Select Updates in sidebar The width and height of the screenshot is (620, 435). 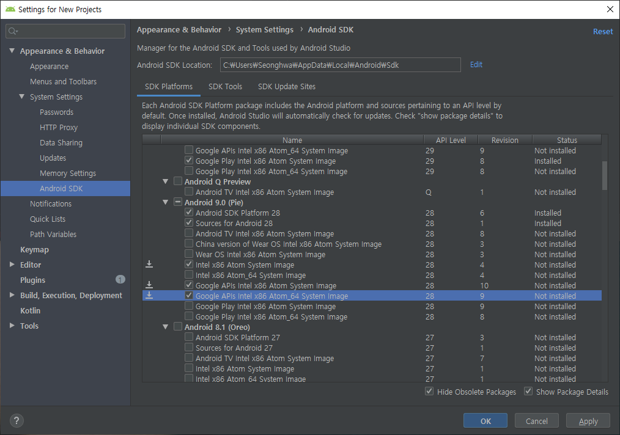(x=53, y=158)
